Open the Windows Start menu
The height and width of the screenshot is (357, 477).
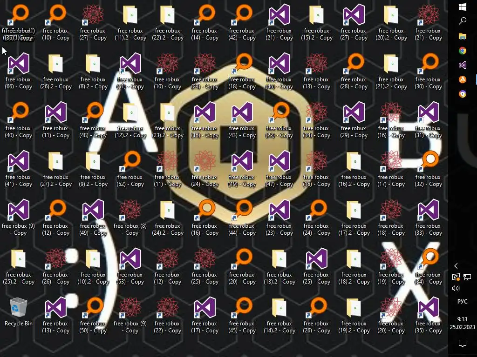click(x=463, y=7)
